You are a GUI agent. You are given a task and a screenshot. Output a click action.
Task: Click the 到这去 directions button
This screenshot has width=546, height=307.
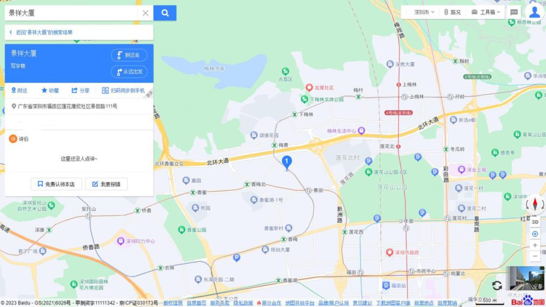tap(129, 55)
